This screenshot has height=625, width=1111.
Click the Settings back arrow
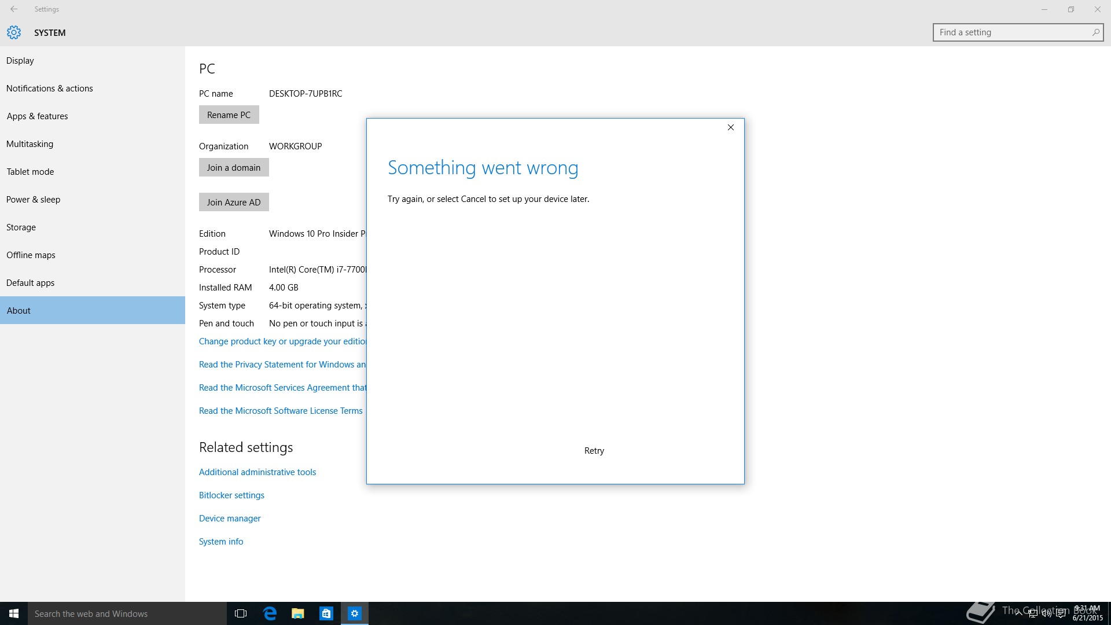(14, 9)
